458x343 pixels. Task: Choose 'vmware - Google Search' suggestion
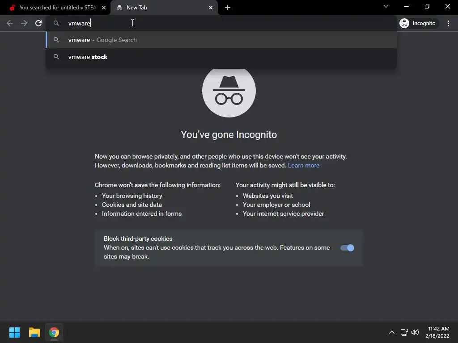221,40
